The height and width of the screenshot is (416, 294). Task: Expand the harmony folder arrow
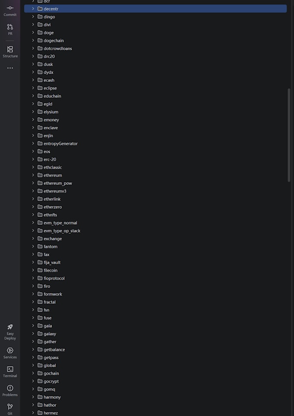(x=33, y=397)
